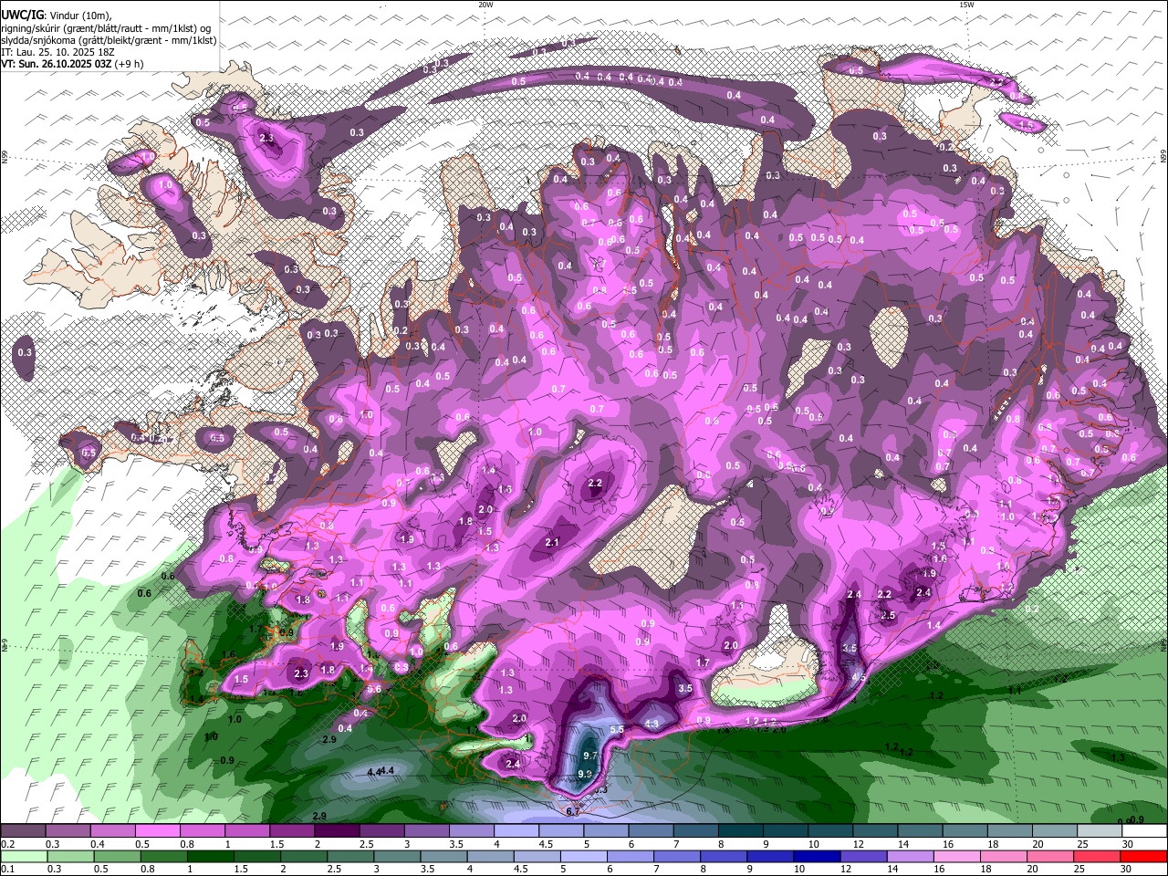Click the '30' label in upper legend row

click(x=1127, y=844)
